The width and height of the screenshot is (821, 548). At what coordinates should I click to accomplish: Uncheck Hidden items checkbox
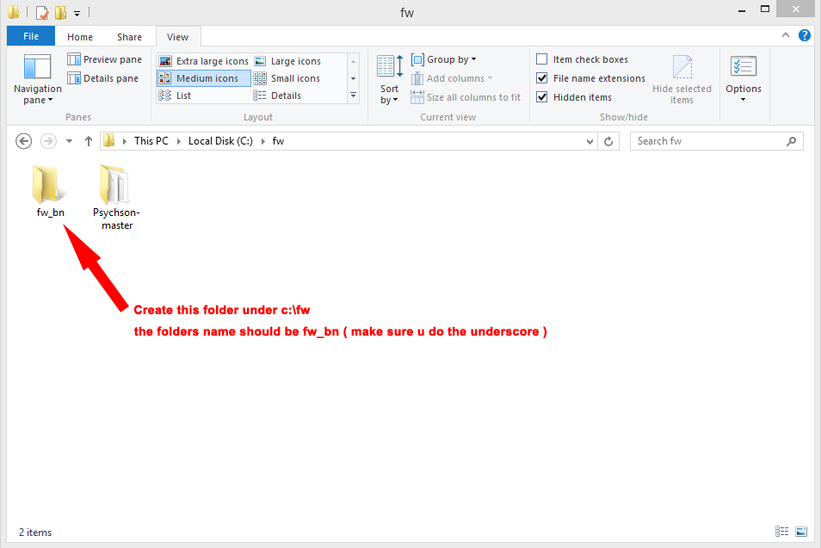pos(542,97)
